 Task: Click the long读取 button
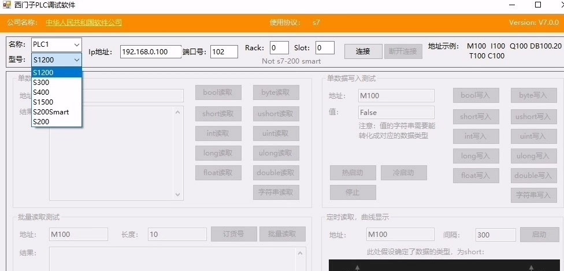coord(218,153)
